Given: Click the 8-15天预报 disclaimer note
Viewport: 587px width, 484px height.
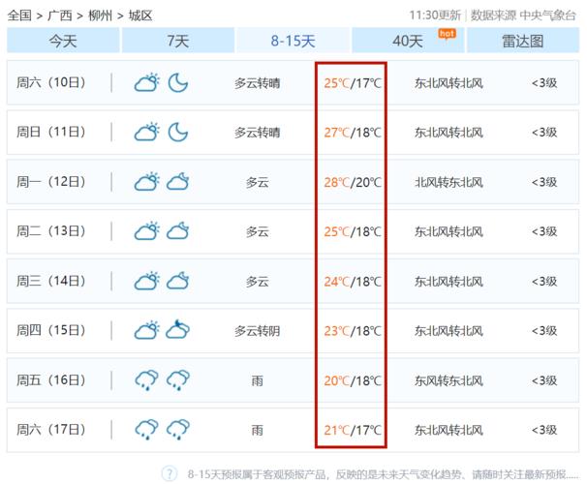Looking at the screenshot, I should coord(383,474).
